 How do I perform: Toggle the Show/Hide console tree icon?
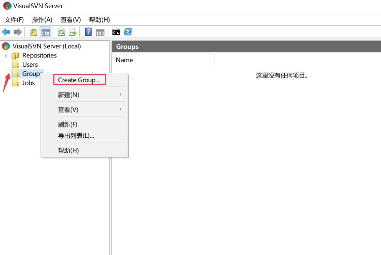[46, 32]
